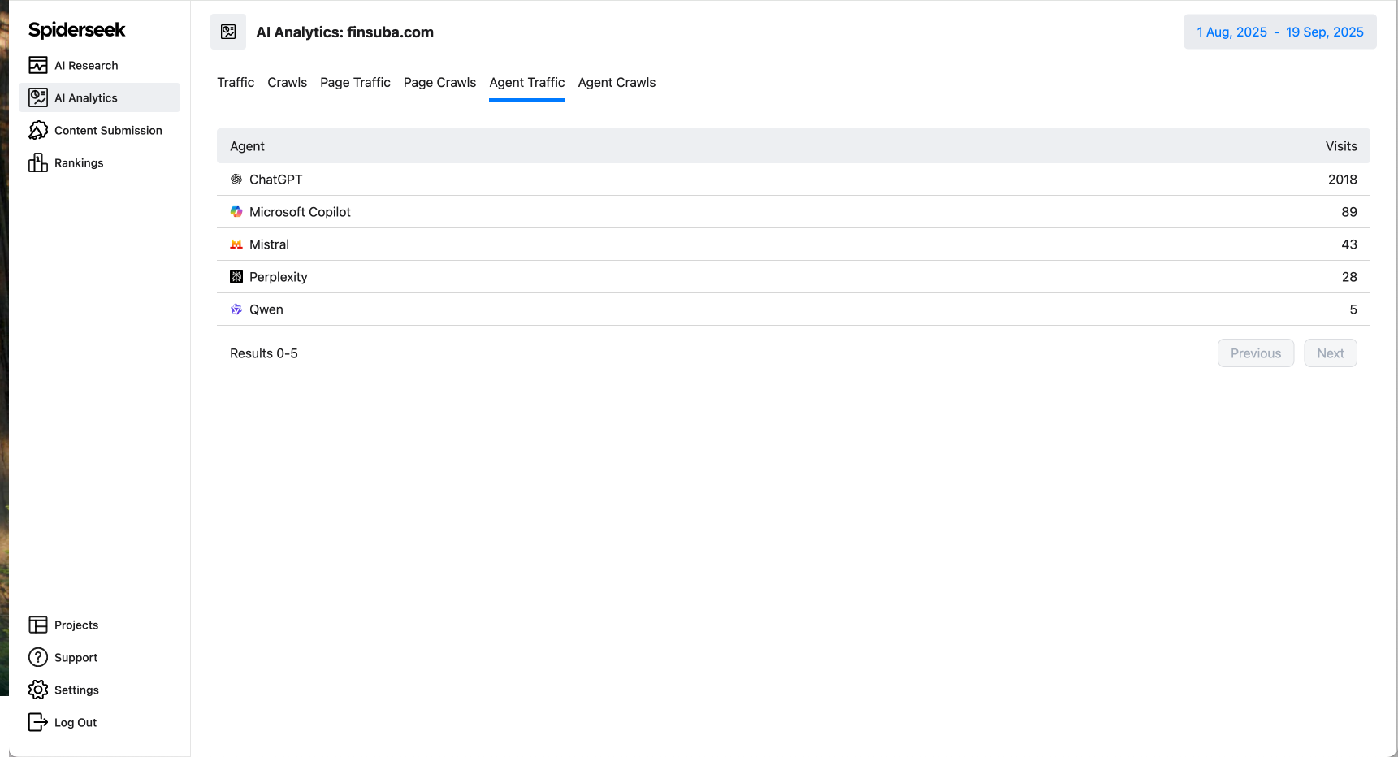1398x757 pixels.
Task: Click the Previous pagination button
Action: click(x=1256, y=353)
